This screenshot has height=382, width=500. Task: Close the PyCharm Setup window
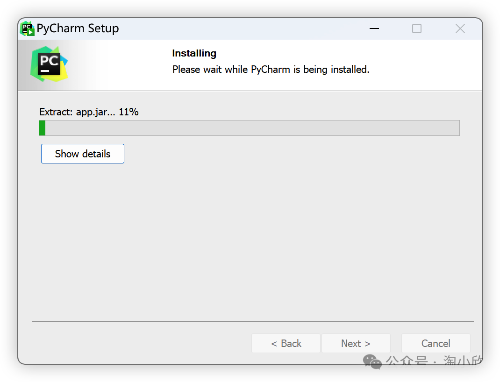point(460,28)
